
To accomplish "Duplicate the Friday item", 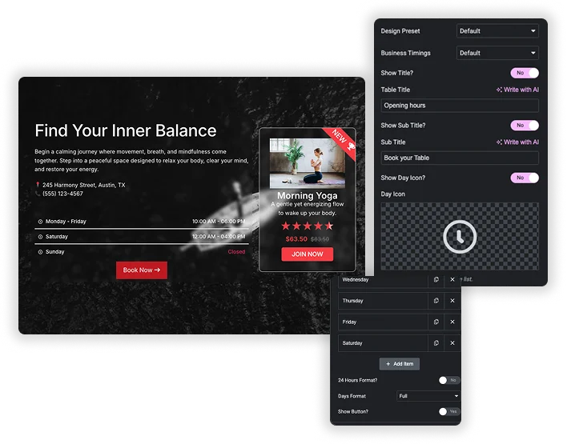I will click(436, 322).
